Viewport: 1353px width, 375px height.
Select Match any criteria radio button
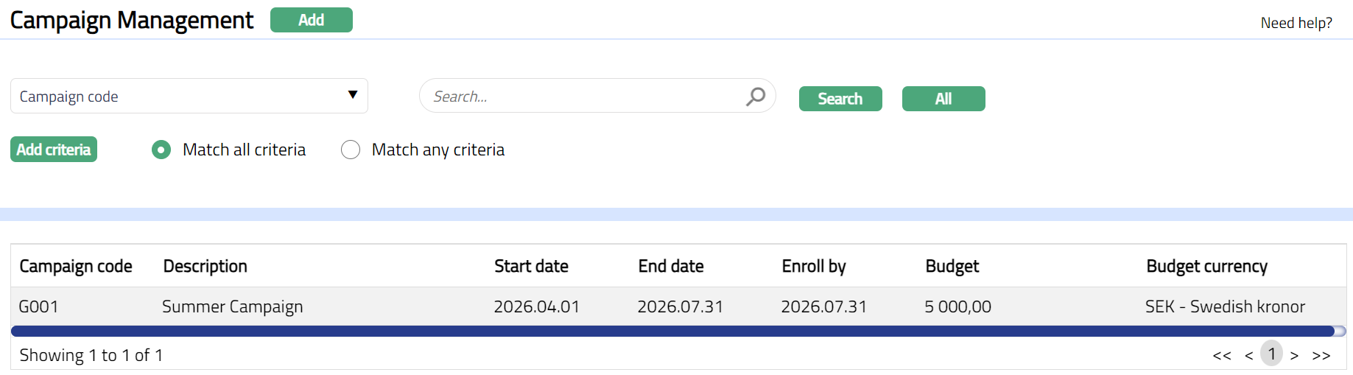click(x=351, y=150)
